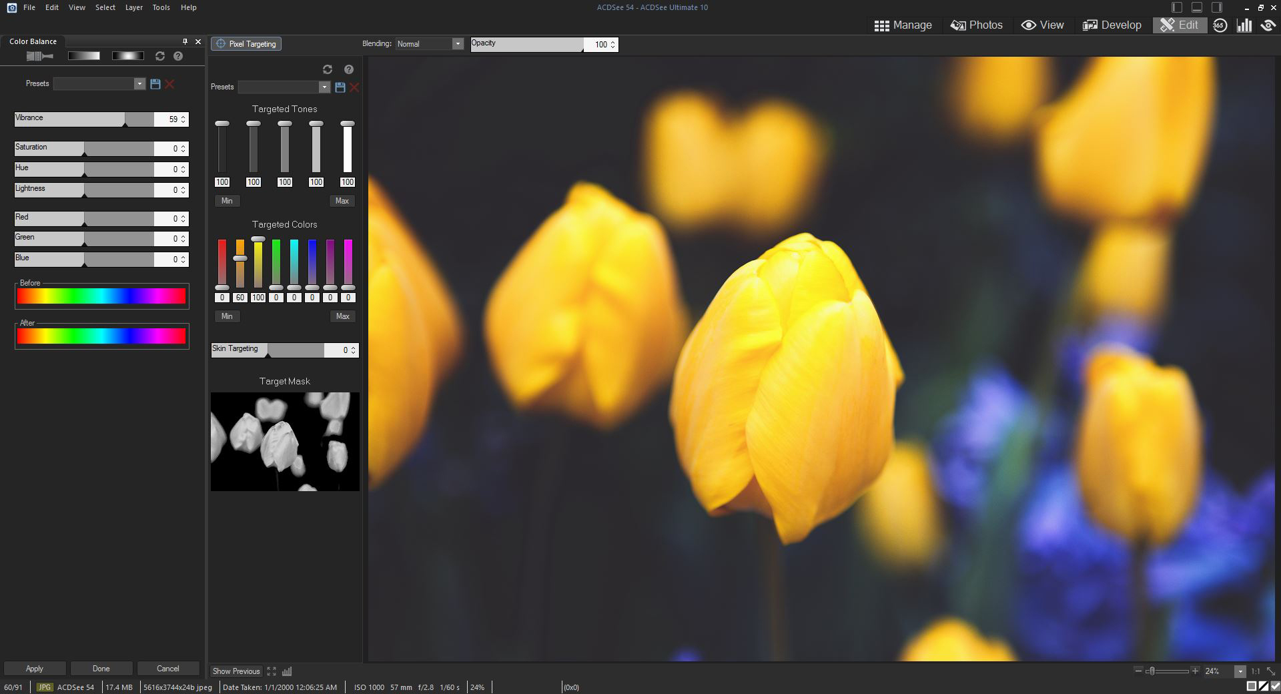Toggle the Pixel Targeting button
Image resolution: width=1281 pixels, height=694 pixels.
pyautogui.click(x=246, y=44)
